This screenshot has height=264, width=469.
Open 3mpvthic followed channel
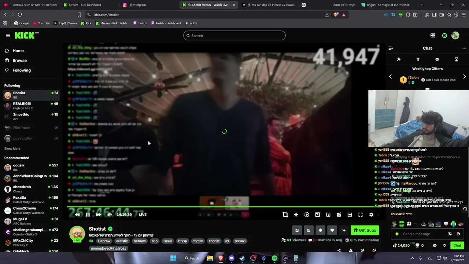(x=31, y=117)
